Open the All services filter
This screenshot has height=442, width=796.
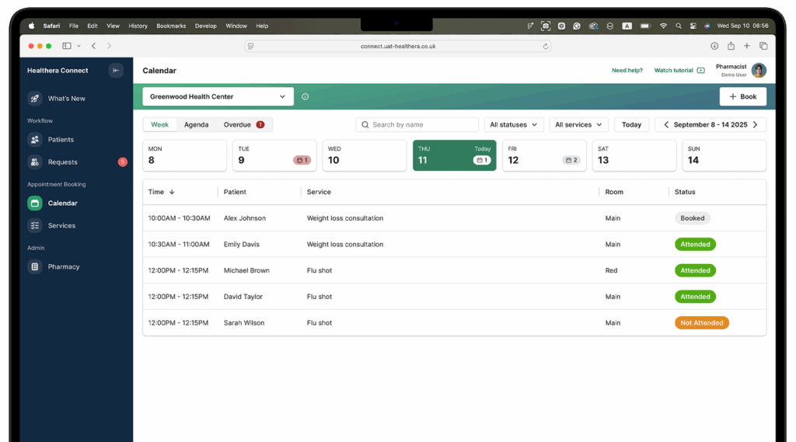579,125
